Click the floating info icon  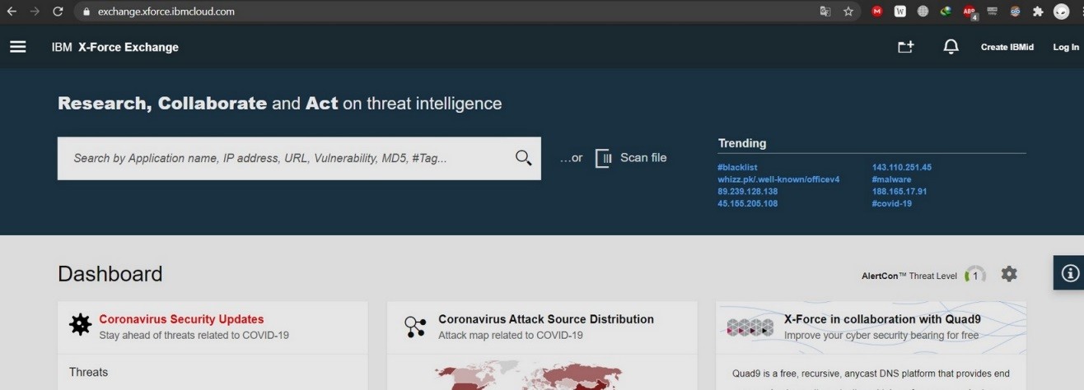(x=1069, y=273)
